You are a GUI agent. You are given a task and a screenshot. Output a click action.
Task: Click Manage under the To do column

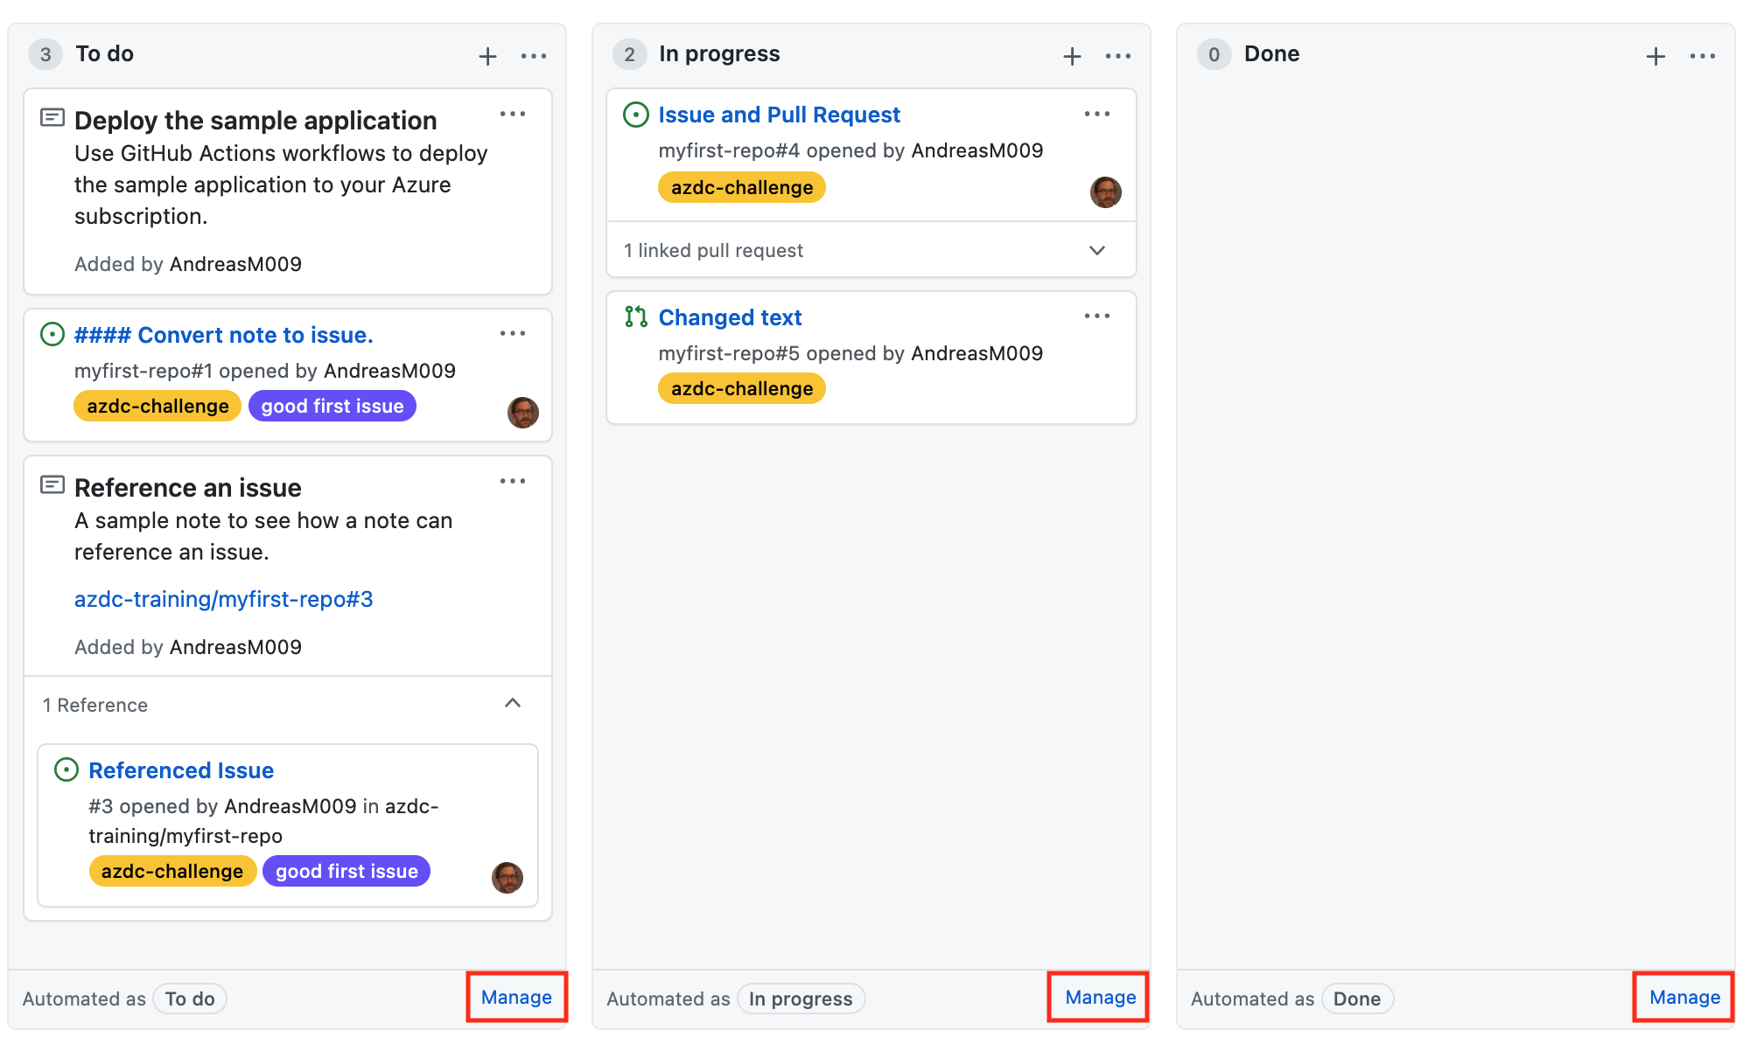tap(515, 997)
